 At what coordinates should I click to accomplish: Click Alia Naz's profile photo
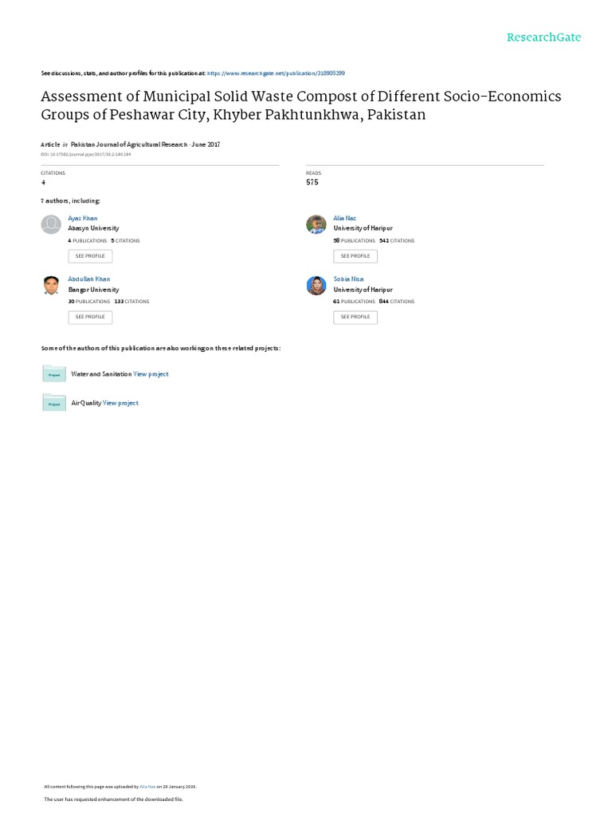point(316,224)
